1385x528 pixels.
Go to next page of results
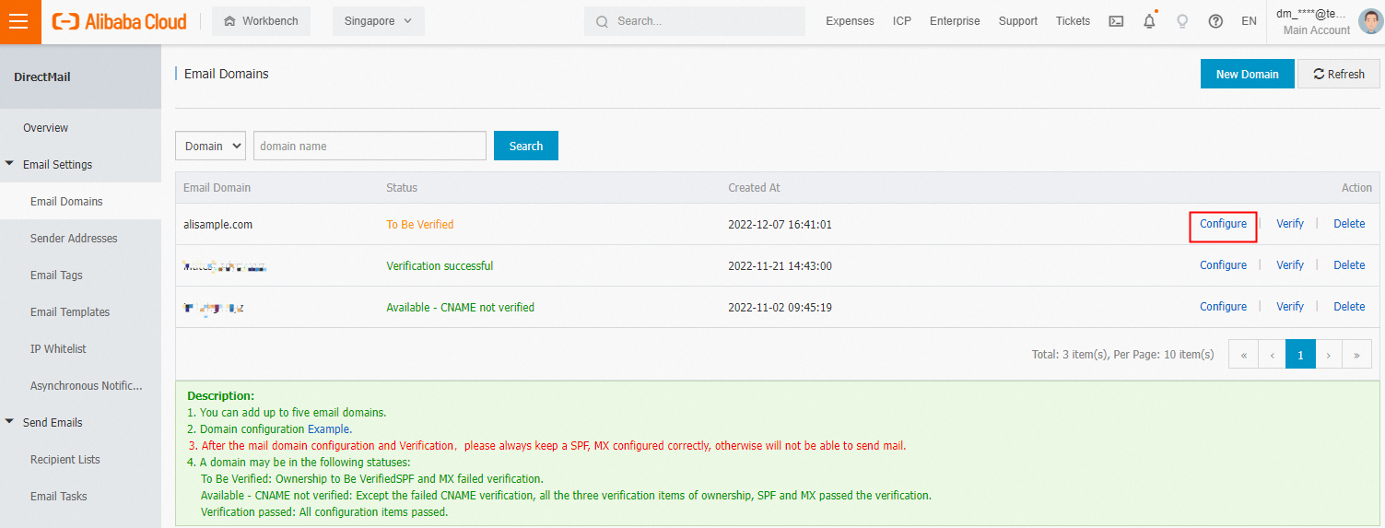[x=1329, y=354]
